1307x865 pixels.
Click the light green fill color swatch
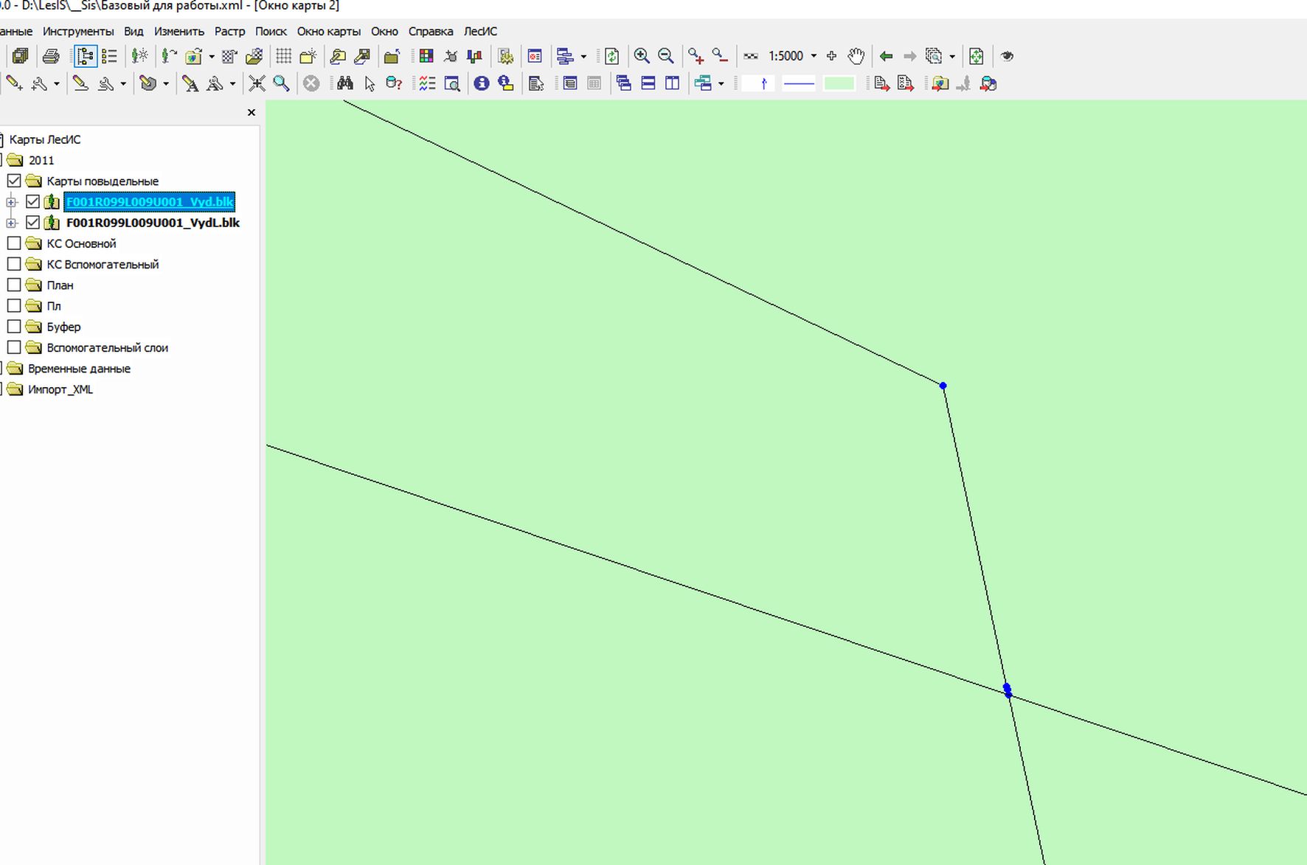(x=839, y=83)
